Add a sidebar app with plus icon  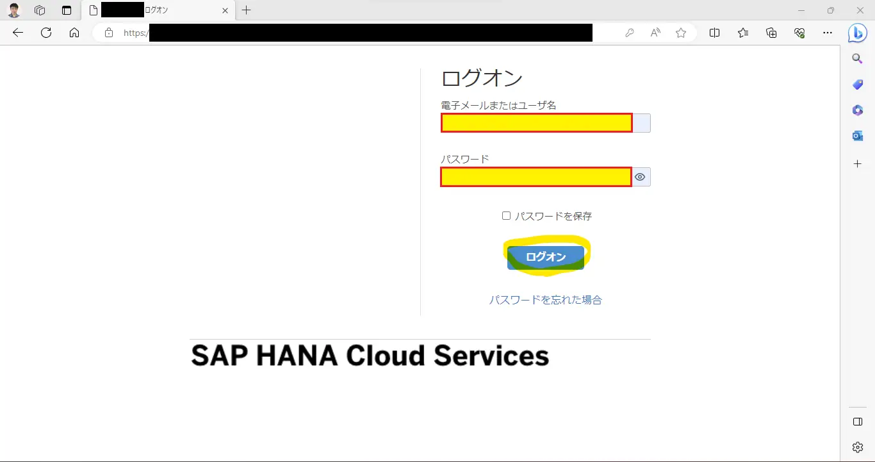[858, 164]
